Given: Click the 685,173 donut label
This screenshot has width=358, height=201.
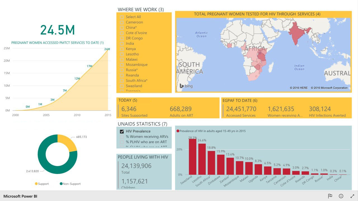Looking at the screenshot, I should pyautogui.click(x=81, y=137).
